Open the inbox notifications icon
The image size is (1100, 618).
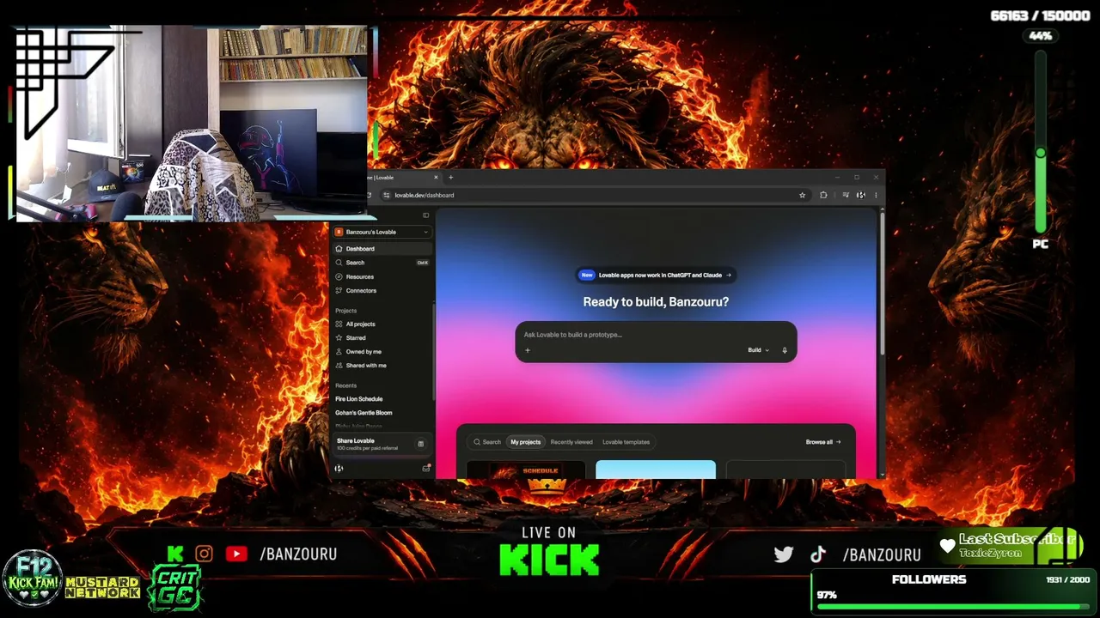click(426, 469)
